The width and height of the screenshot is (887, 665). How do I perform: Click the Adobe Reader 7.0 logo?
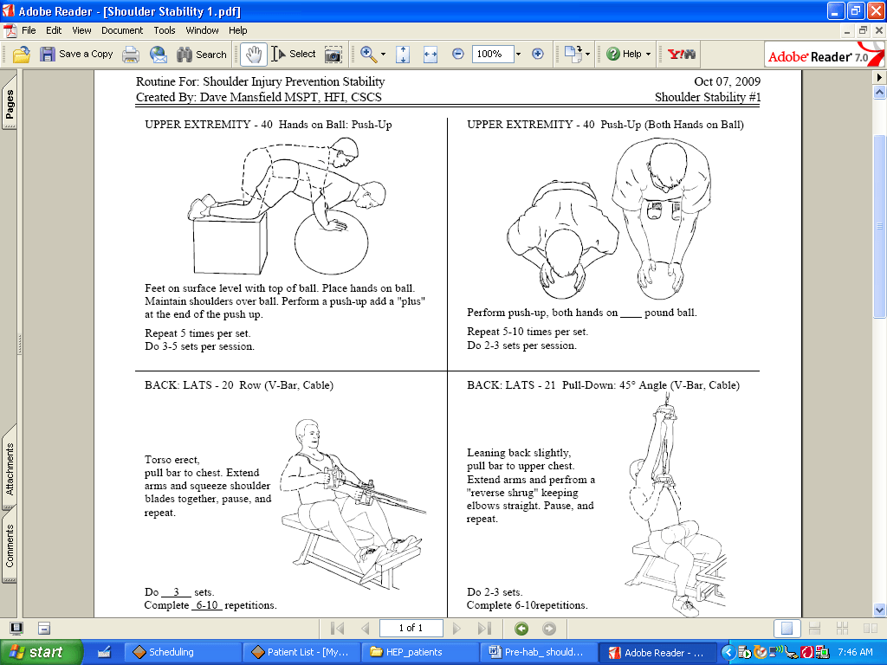click(825, 55)
